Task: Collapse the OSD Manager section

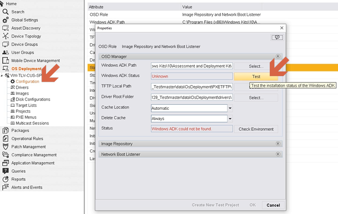Action: [x=278, y=56]
